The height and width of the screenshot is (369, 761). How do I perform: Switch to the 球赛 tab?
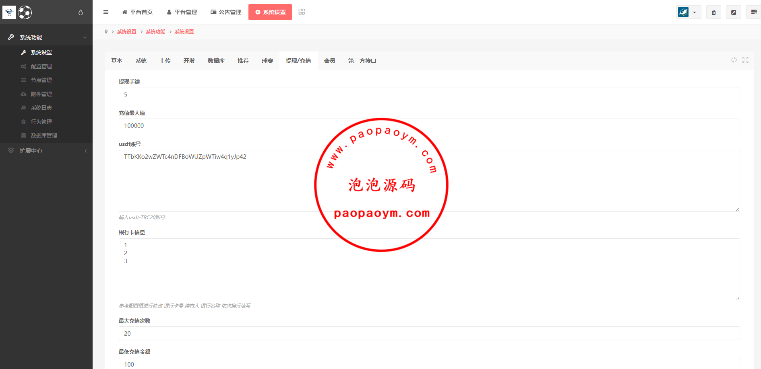point(267,61)
